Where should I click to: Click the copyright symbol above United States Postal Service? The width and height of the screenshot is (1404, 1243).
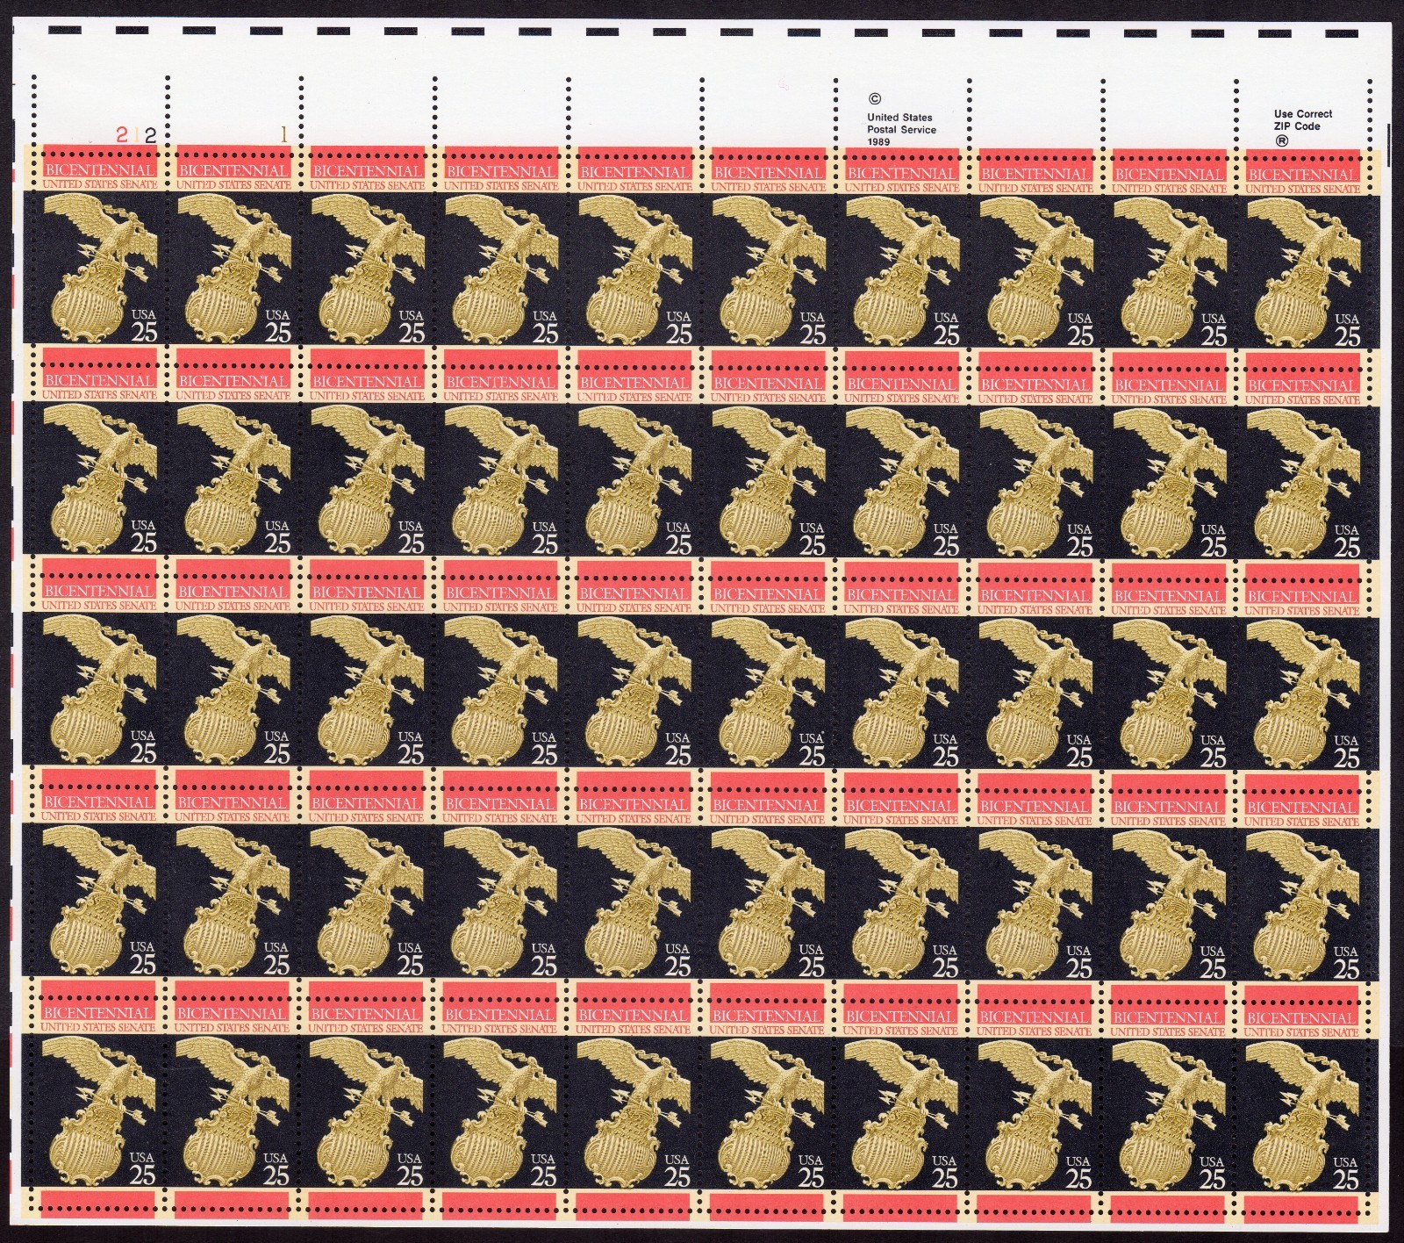[x=873, y=99]
